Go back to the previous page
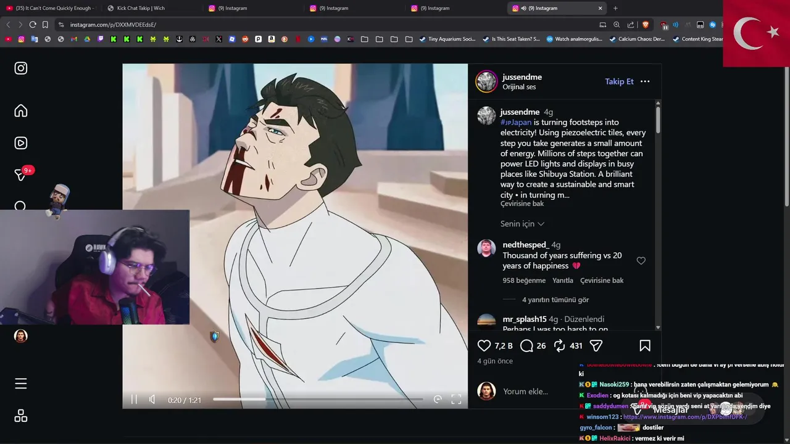790x444 pixels. tap(8, 25)
